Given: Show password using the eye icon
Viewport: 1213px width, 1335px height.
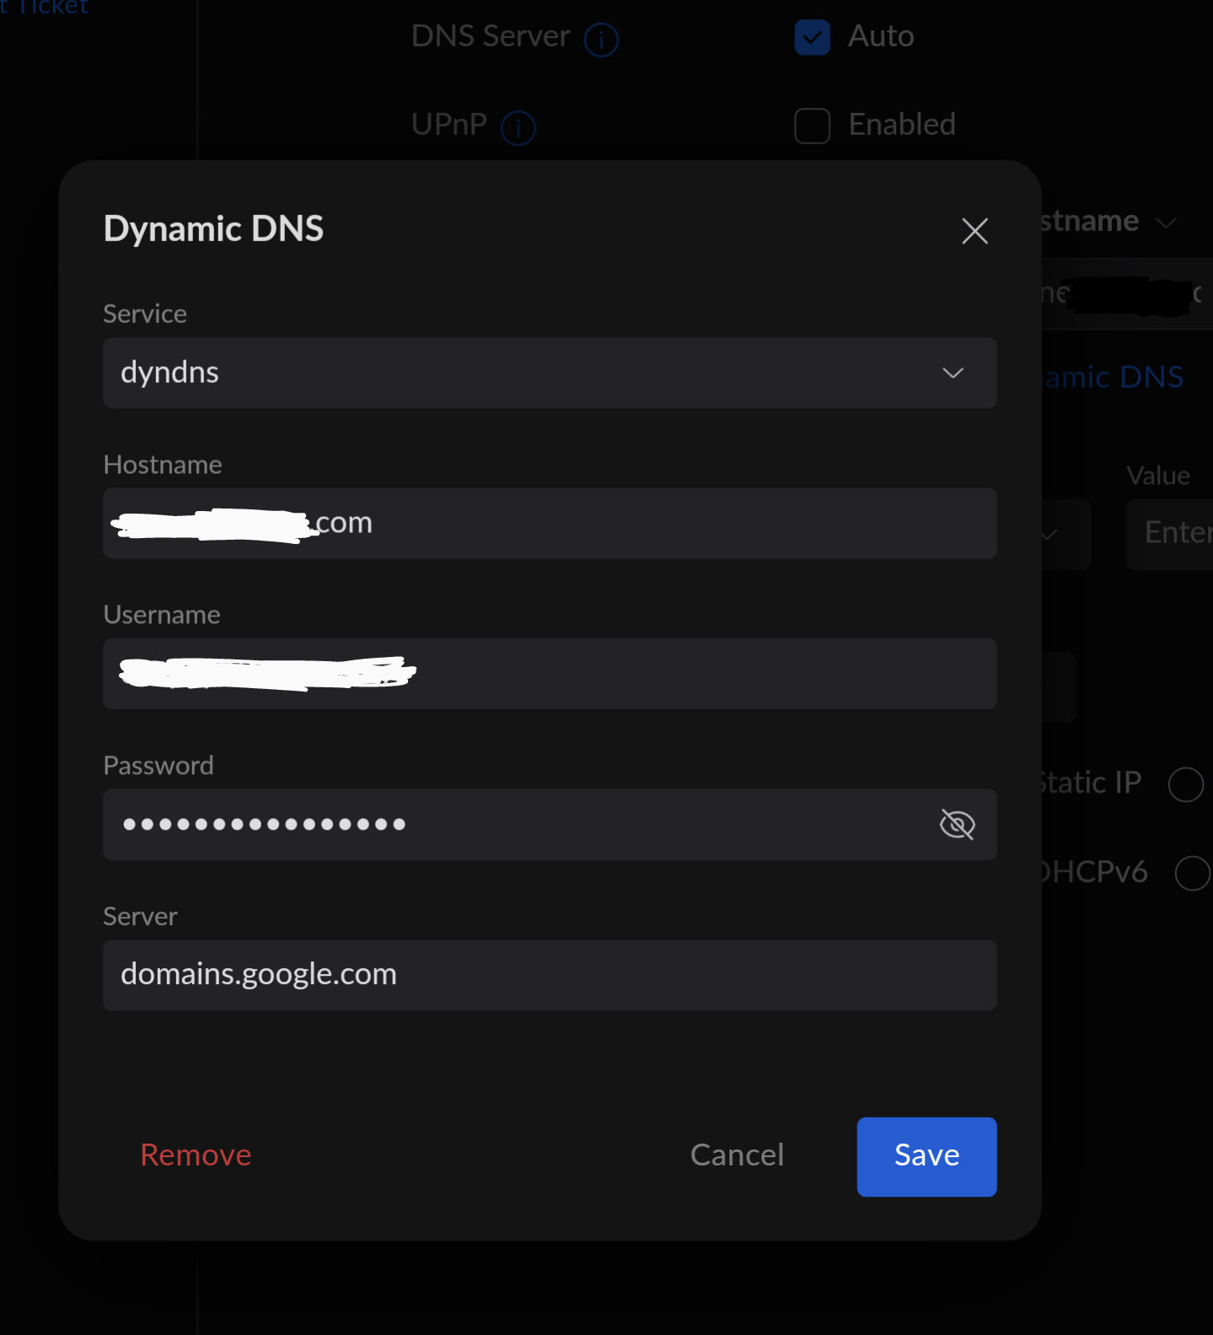Looking at the screenshot, I should (957, 824).
